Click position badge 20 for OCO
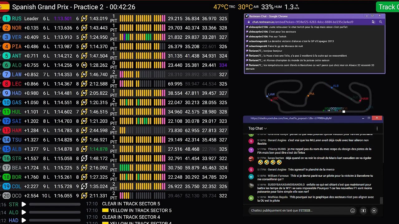This screenshot has height=224, width=399. click(7, 196)
